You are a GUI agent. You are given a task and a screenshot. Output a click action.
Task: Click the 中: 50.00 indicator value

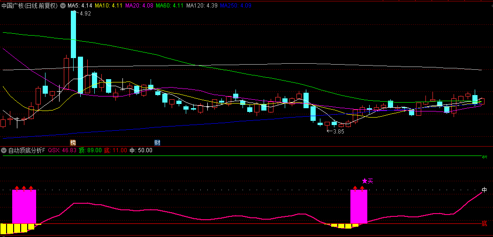pos(141,150)
